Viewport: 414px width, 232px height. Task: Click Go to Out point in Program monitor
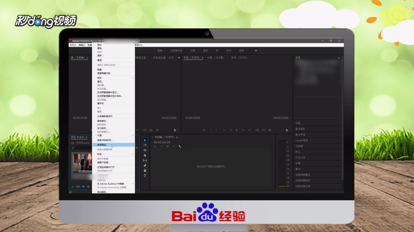point(249,130)
